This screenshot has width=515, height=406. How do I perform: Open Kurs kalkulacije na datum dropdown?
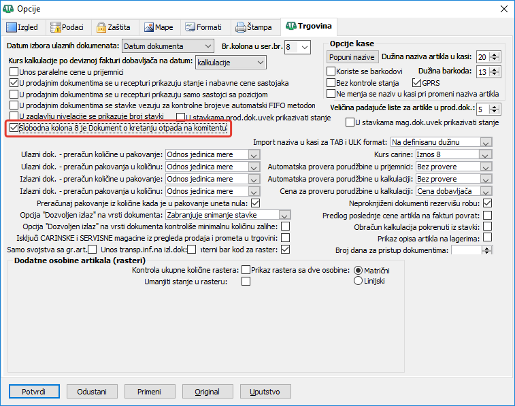231,63
